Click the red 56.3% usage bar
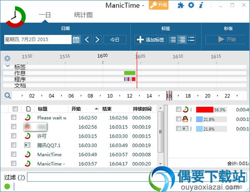 205,110
